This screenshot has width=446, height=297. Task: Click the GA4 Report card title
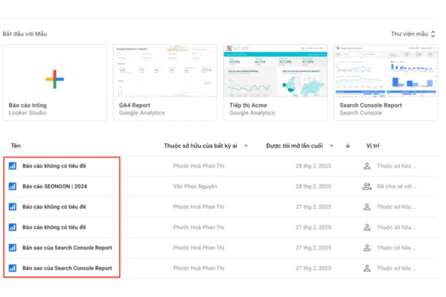point(135,105)
